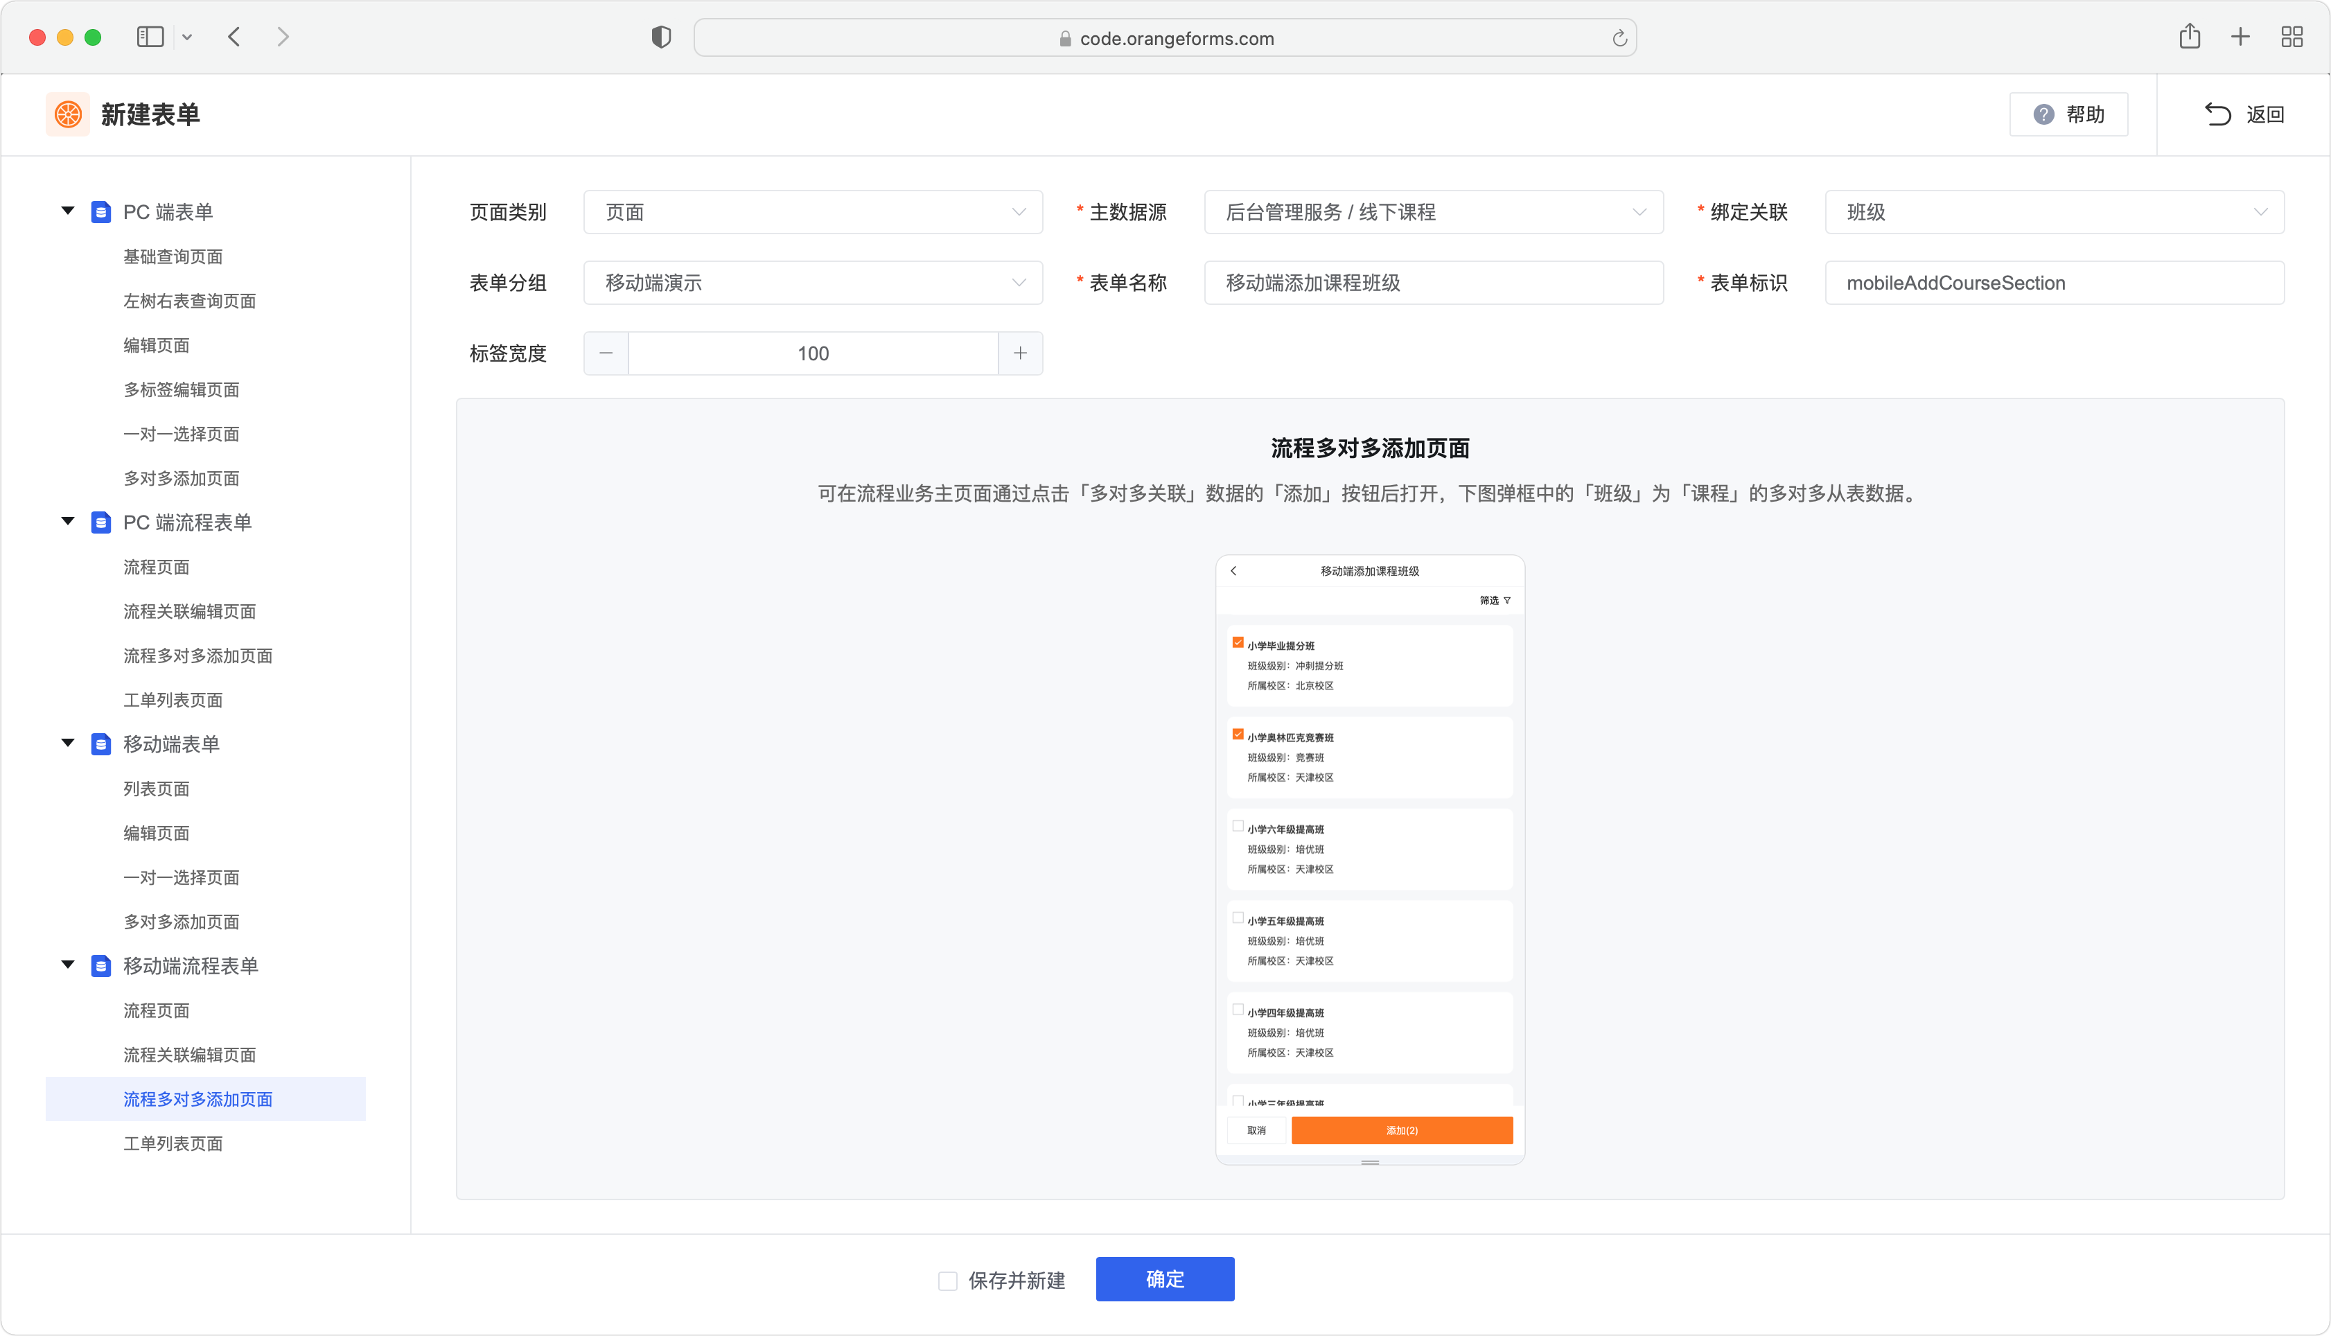Screen dimensions: 2331x1336
Task: Toggle 小学六年级提高班 checkbox in preview
Action: click(1238, 826)
